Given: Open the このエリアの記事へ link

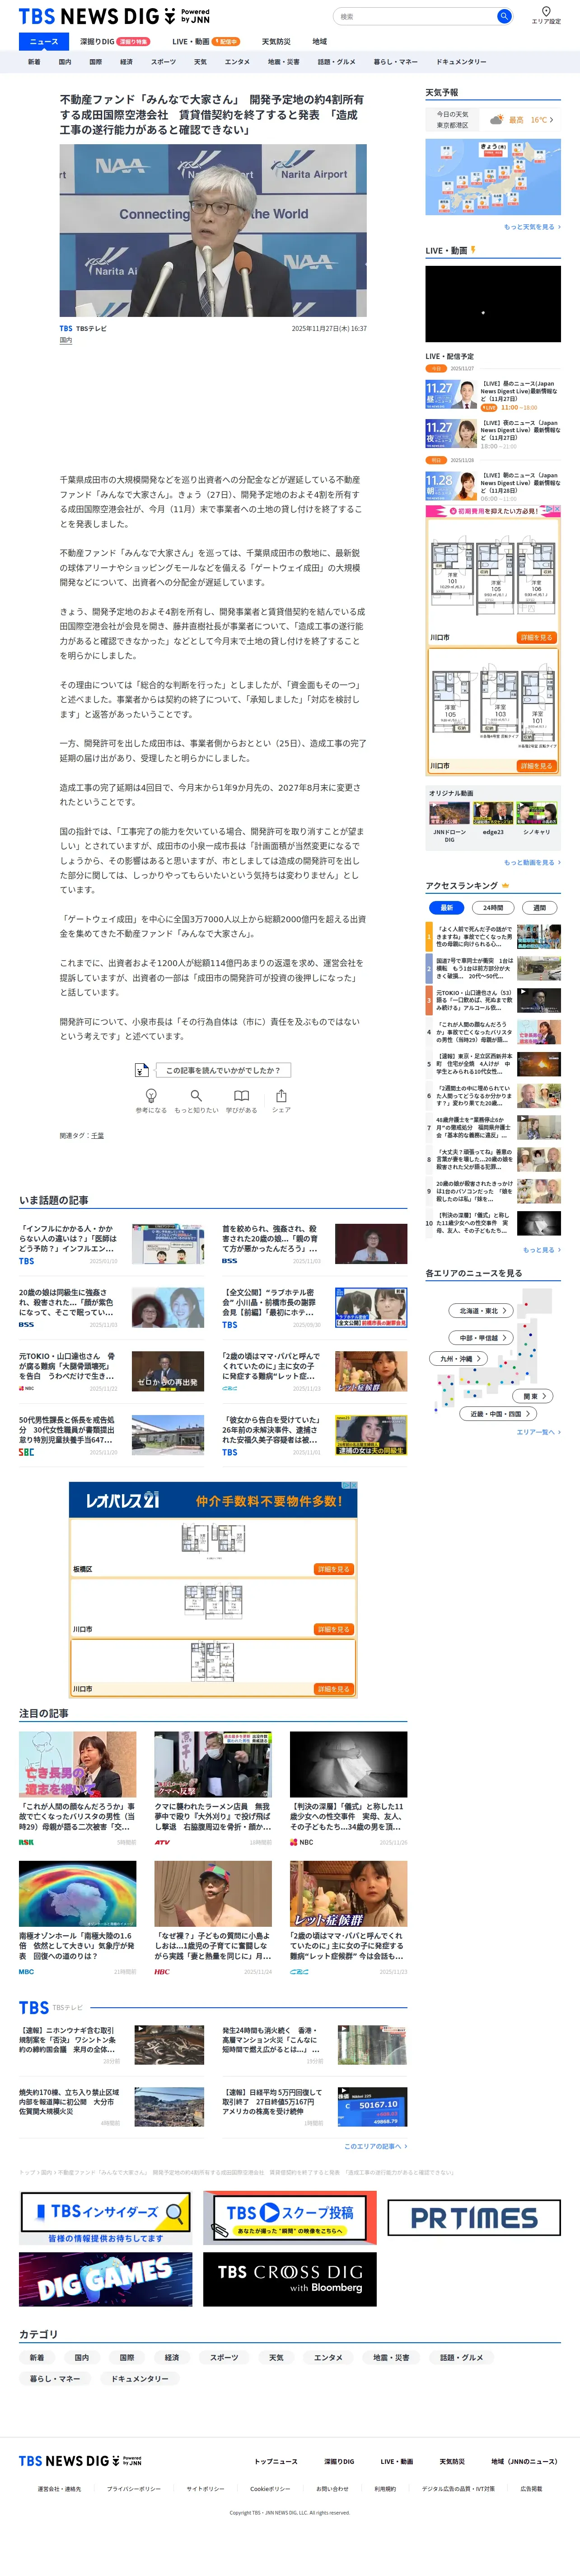Looking at the screenshot, I should (x=376, y=2146).
